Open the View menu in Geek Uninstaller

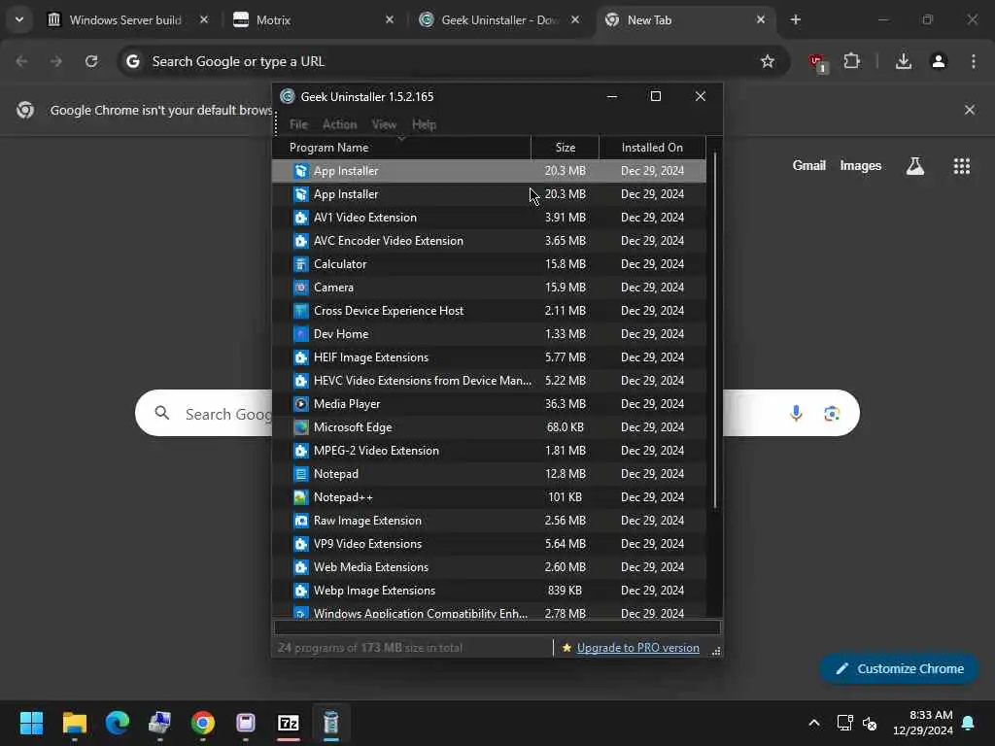click(384, 124)
